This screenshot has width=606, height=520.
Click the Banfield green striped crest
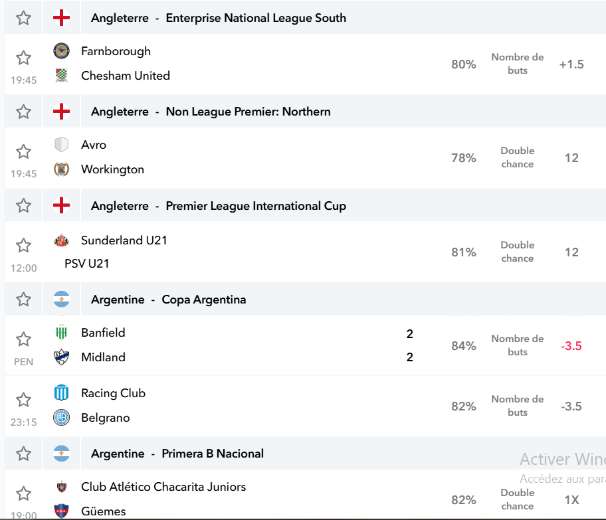tap(61, 332)
